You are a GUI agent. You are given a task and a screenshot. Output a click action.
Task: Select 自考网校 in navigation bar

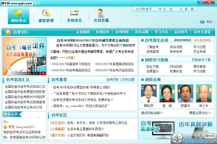pyautogui.click(x=122, y=32)
